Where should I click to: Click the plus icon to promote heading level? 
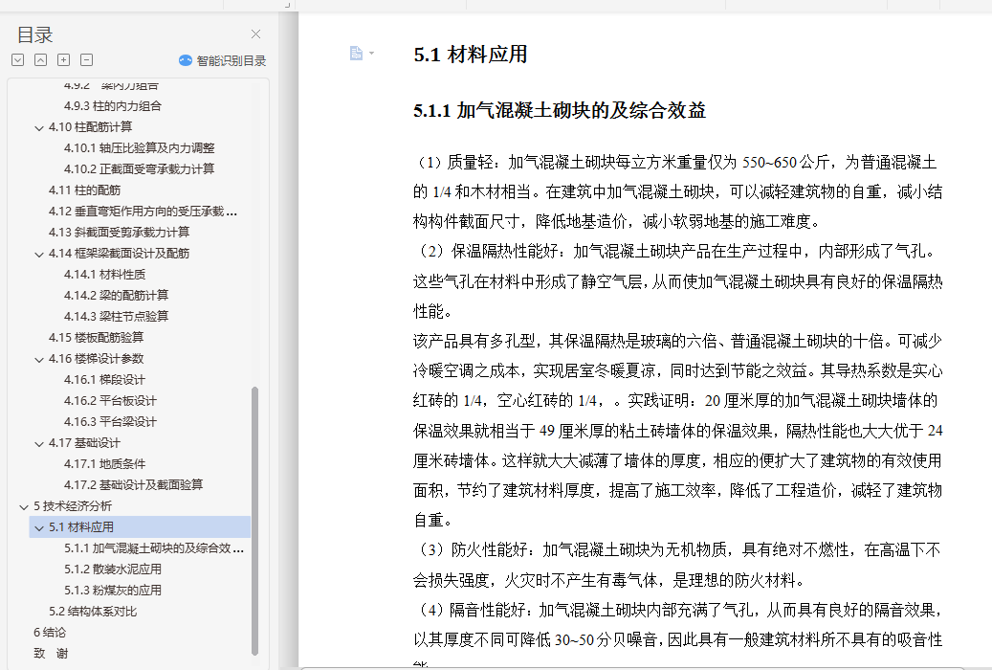(x=64, y=60)
